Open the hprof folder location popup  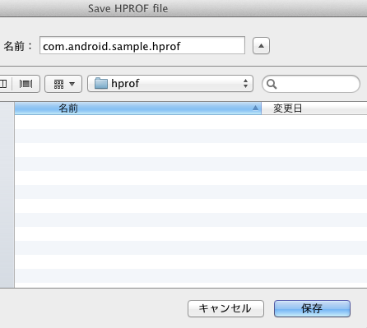170,84
